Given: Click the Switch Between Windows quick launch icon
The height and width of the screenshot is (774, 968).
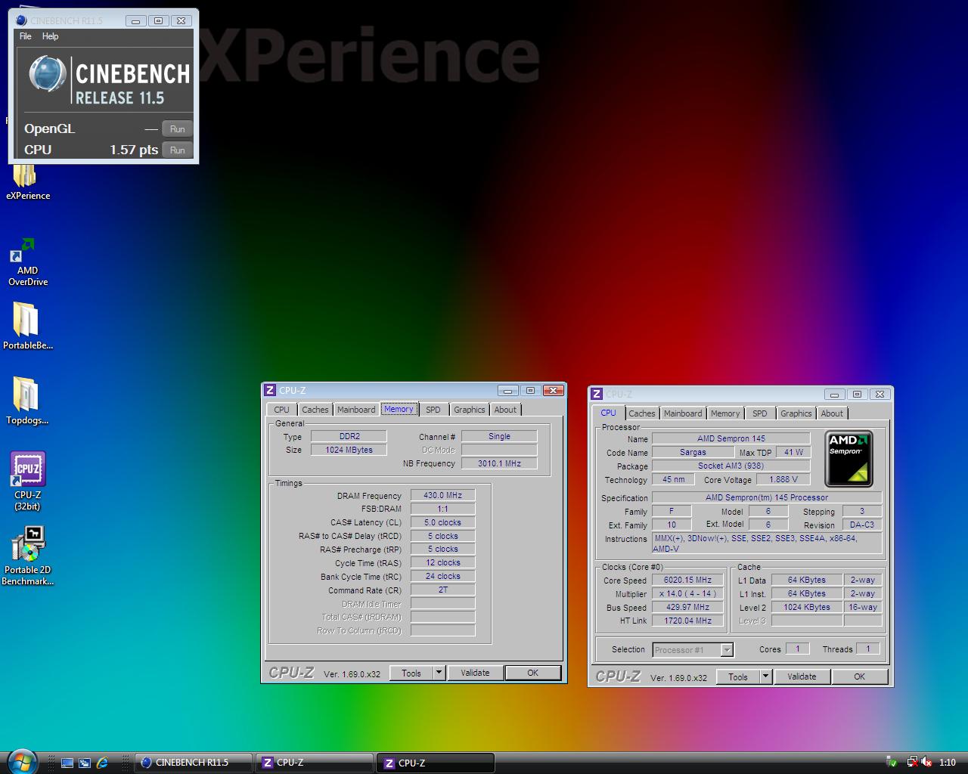Looking at the screenshot, I should (x=85, y=763).
